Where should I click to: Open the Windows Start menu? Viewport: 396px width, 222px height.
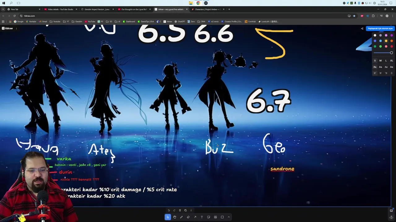(4, 3)
